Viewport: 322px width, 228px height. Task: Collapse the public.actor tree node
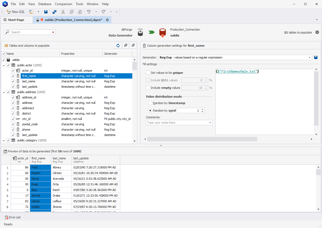pos(4,65)
